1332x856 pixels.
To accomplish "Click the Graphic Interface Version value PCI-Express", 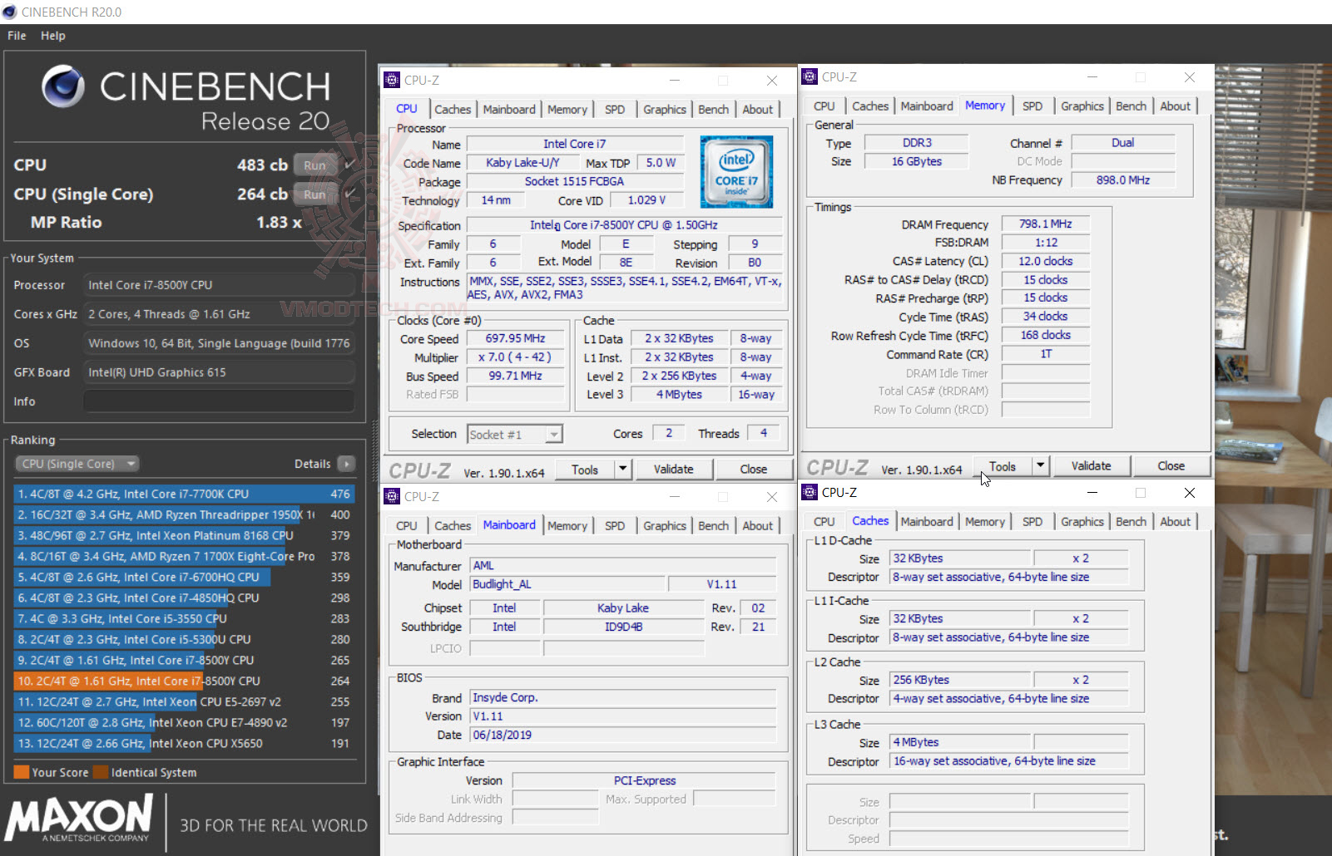I will pyautogui.click(x=645, y=780).
